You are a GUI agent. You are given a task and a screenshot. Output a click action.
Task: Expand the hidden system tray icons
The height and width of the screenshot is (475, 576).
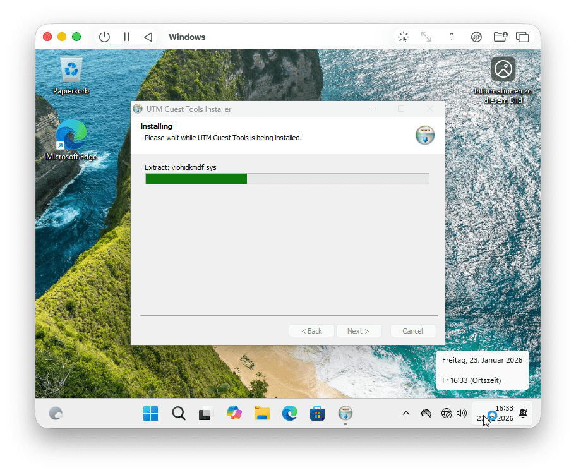point(406,413)
